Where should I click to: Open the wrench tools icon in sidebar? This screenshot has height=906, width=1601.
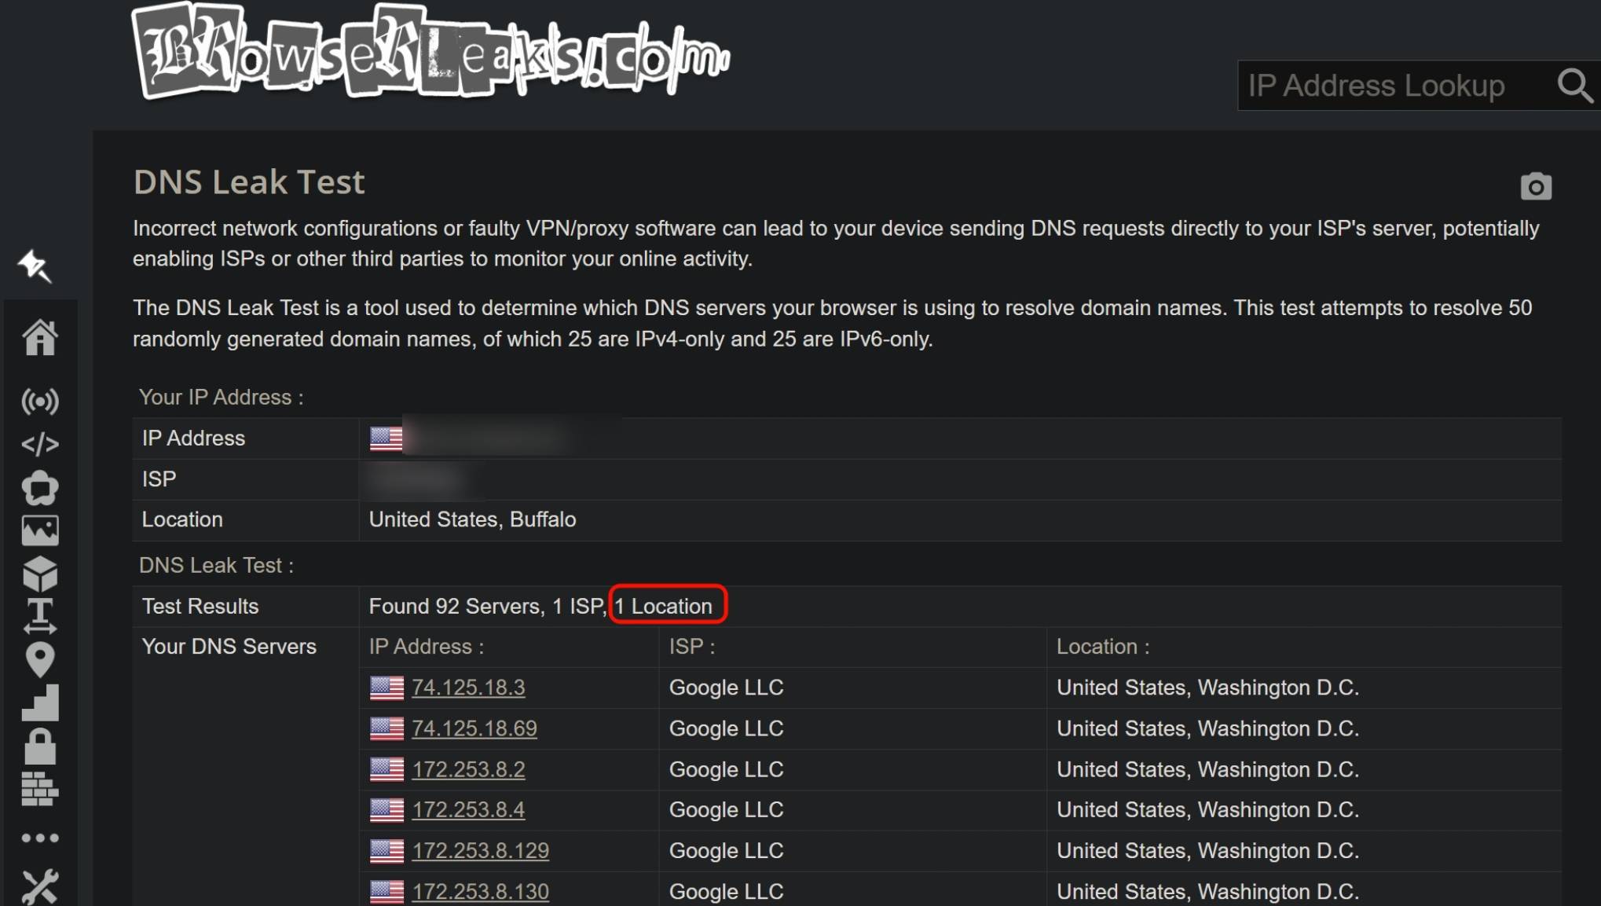coord(40,887)
